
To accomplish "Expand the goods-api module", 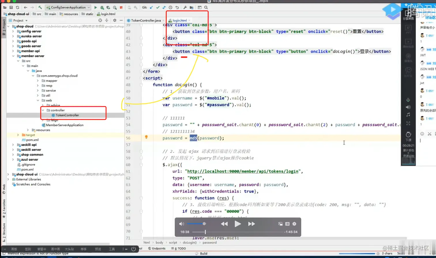I will click(x=13, y=41).
